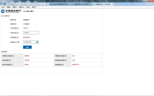Switch to the second personal banking tab

pos(82,4)
